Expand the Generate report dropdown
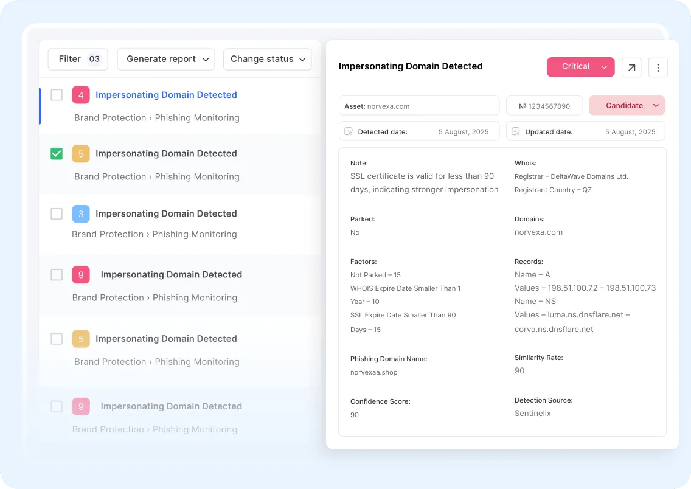Image resolution: width=691 pixels, height=489 pixels. point(166,59)
